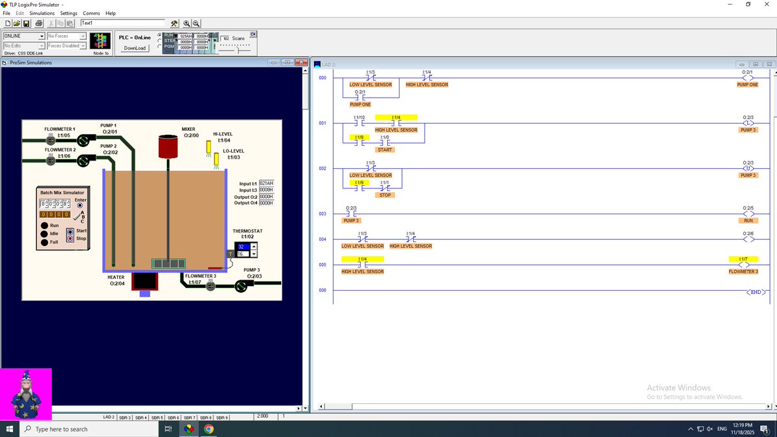
Task: Raise the thermostat temperature with the up arrow
Action: click(254, 247)
